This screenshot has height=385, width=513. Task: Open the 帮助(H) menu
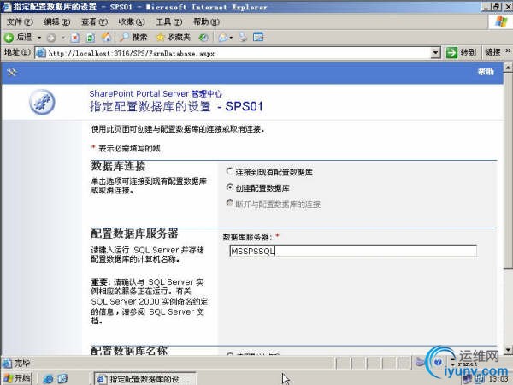coord(206,21)
